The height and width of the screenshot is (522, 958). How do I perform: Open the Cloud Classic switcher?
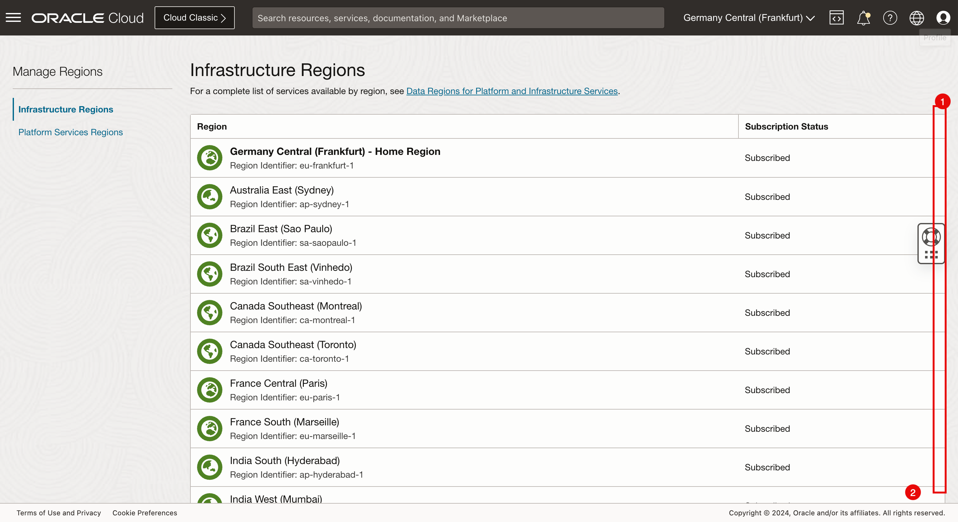coord(194,17)
